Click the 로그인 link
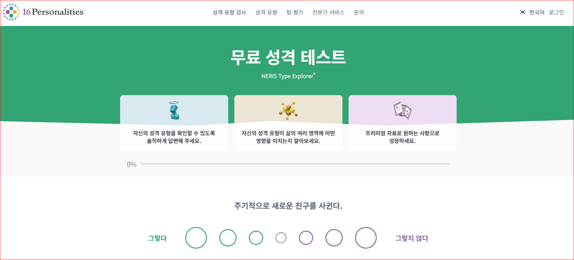Viewport: 574px width, 260px height. pos(556,12)
